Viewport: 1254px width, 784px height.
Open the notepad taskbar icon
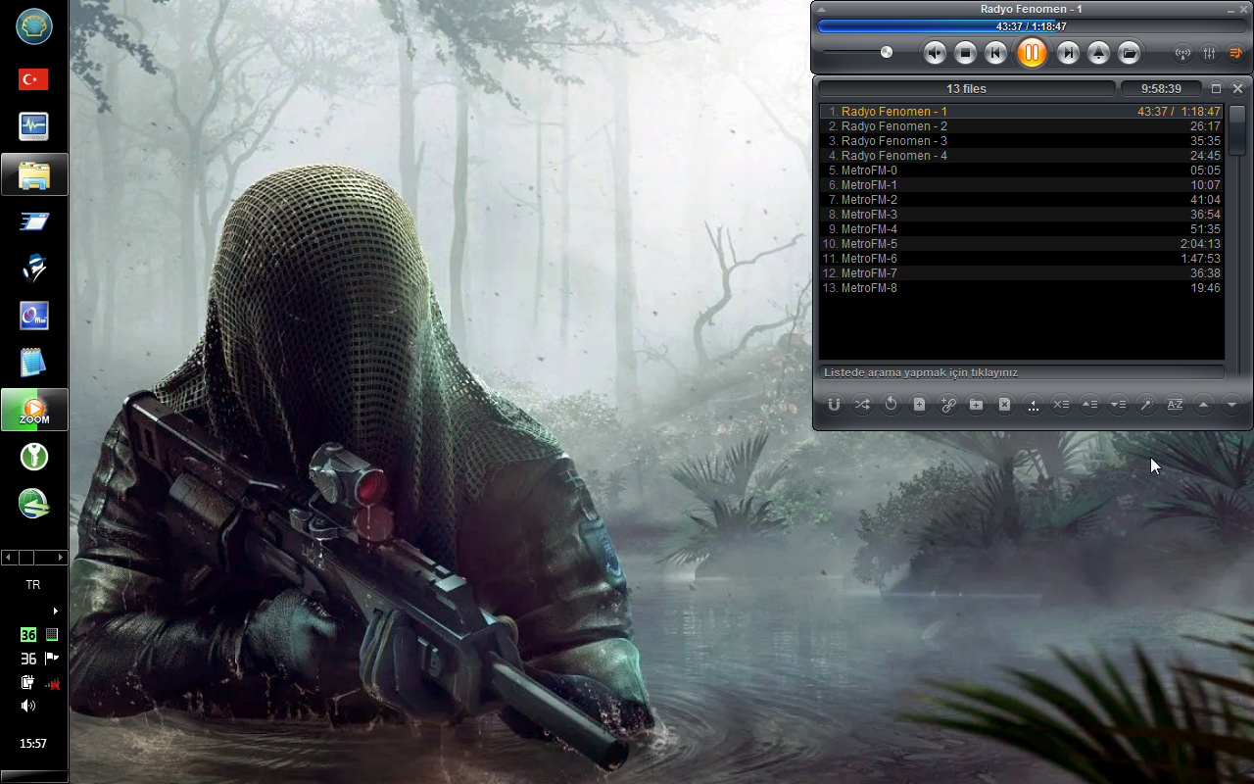(x=34, y=363)
